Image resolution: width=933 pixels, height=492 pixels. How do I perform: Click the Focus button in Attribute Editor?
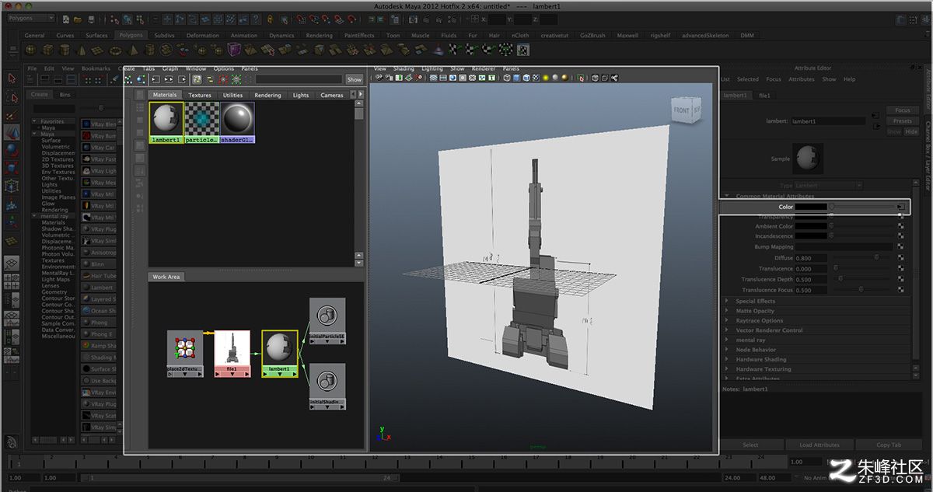coord(903,110)
